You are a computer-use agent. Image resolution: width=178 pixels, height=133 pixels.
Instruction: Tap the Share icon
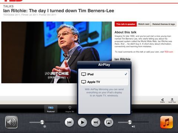pos(162,100)
